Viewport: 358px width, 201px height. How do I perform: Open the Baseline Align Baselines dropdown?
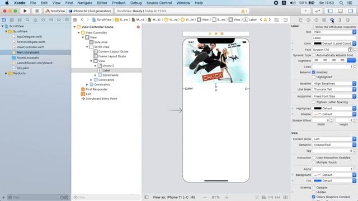[334, 84]
